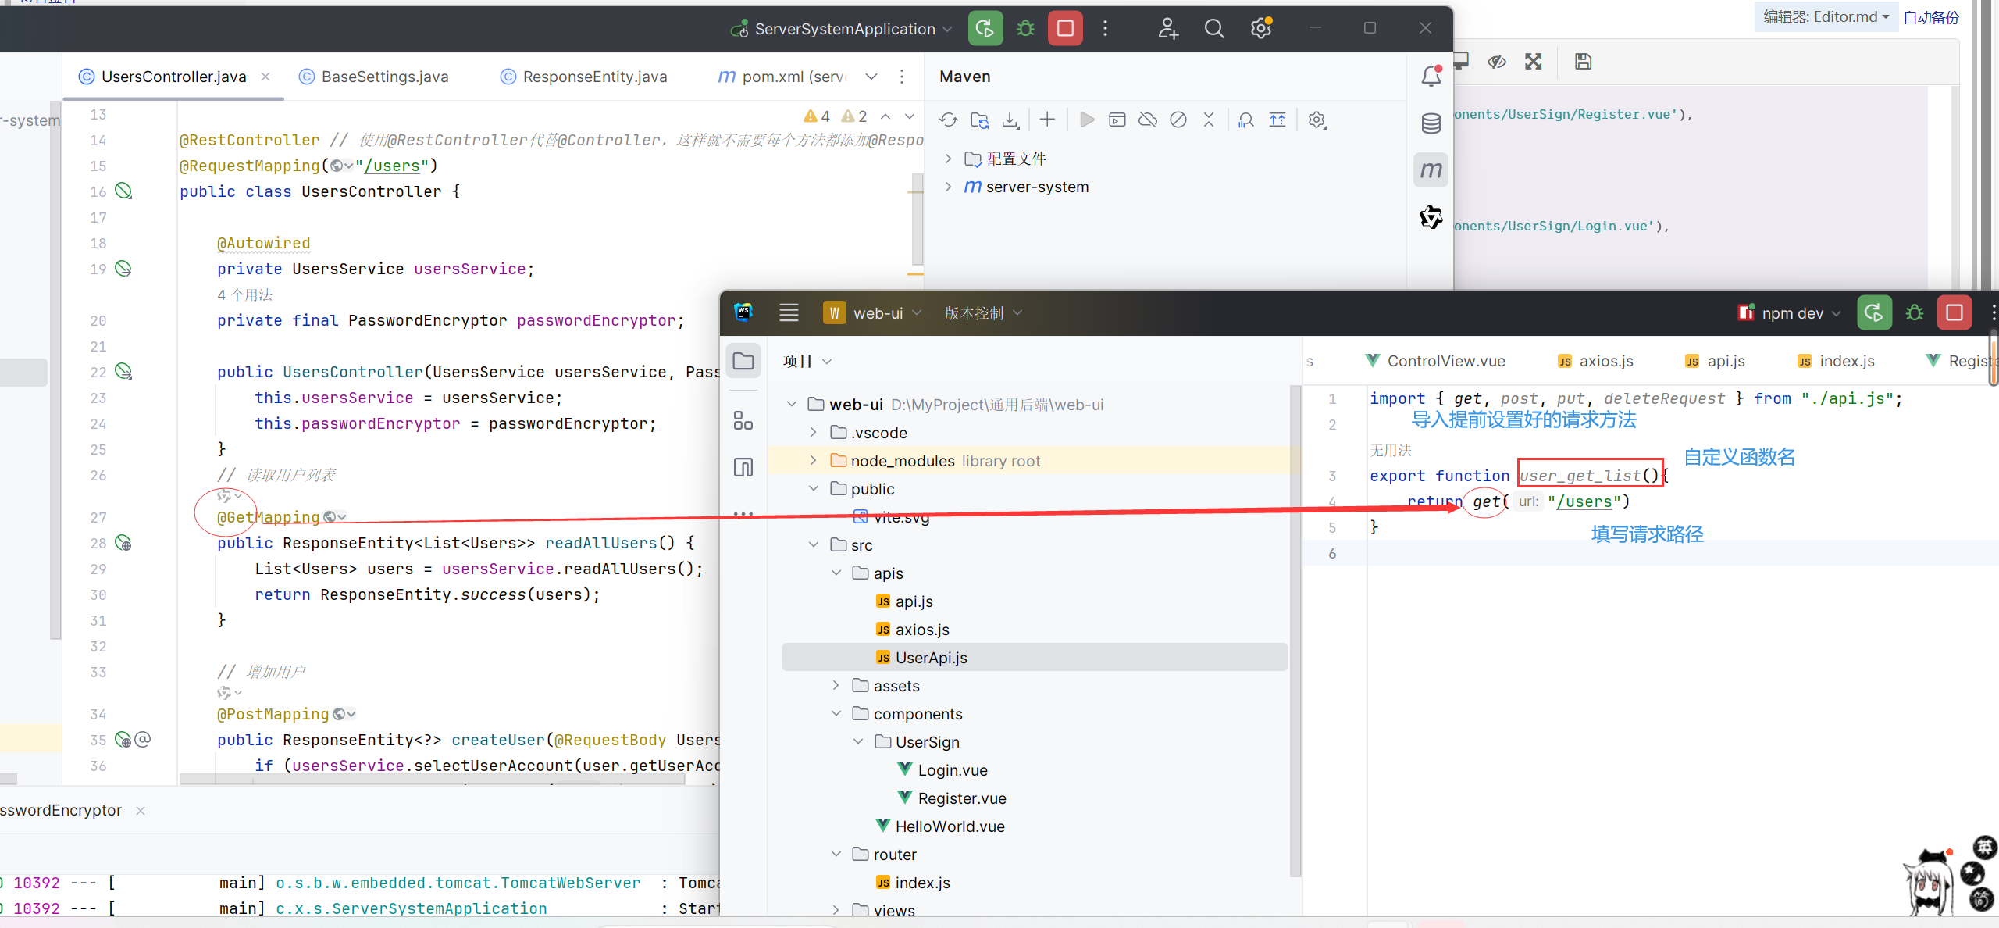Click the project tree vertical scrollbar
Image resolution: width=1999 pixels, height=928 pixels.
pyautogui.click(x=1295, y=631)
